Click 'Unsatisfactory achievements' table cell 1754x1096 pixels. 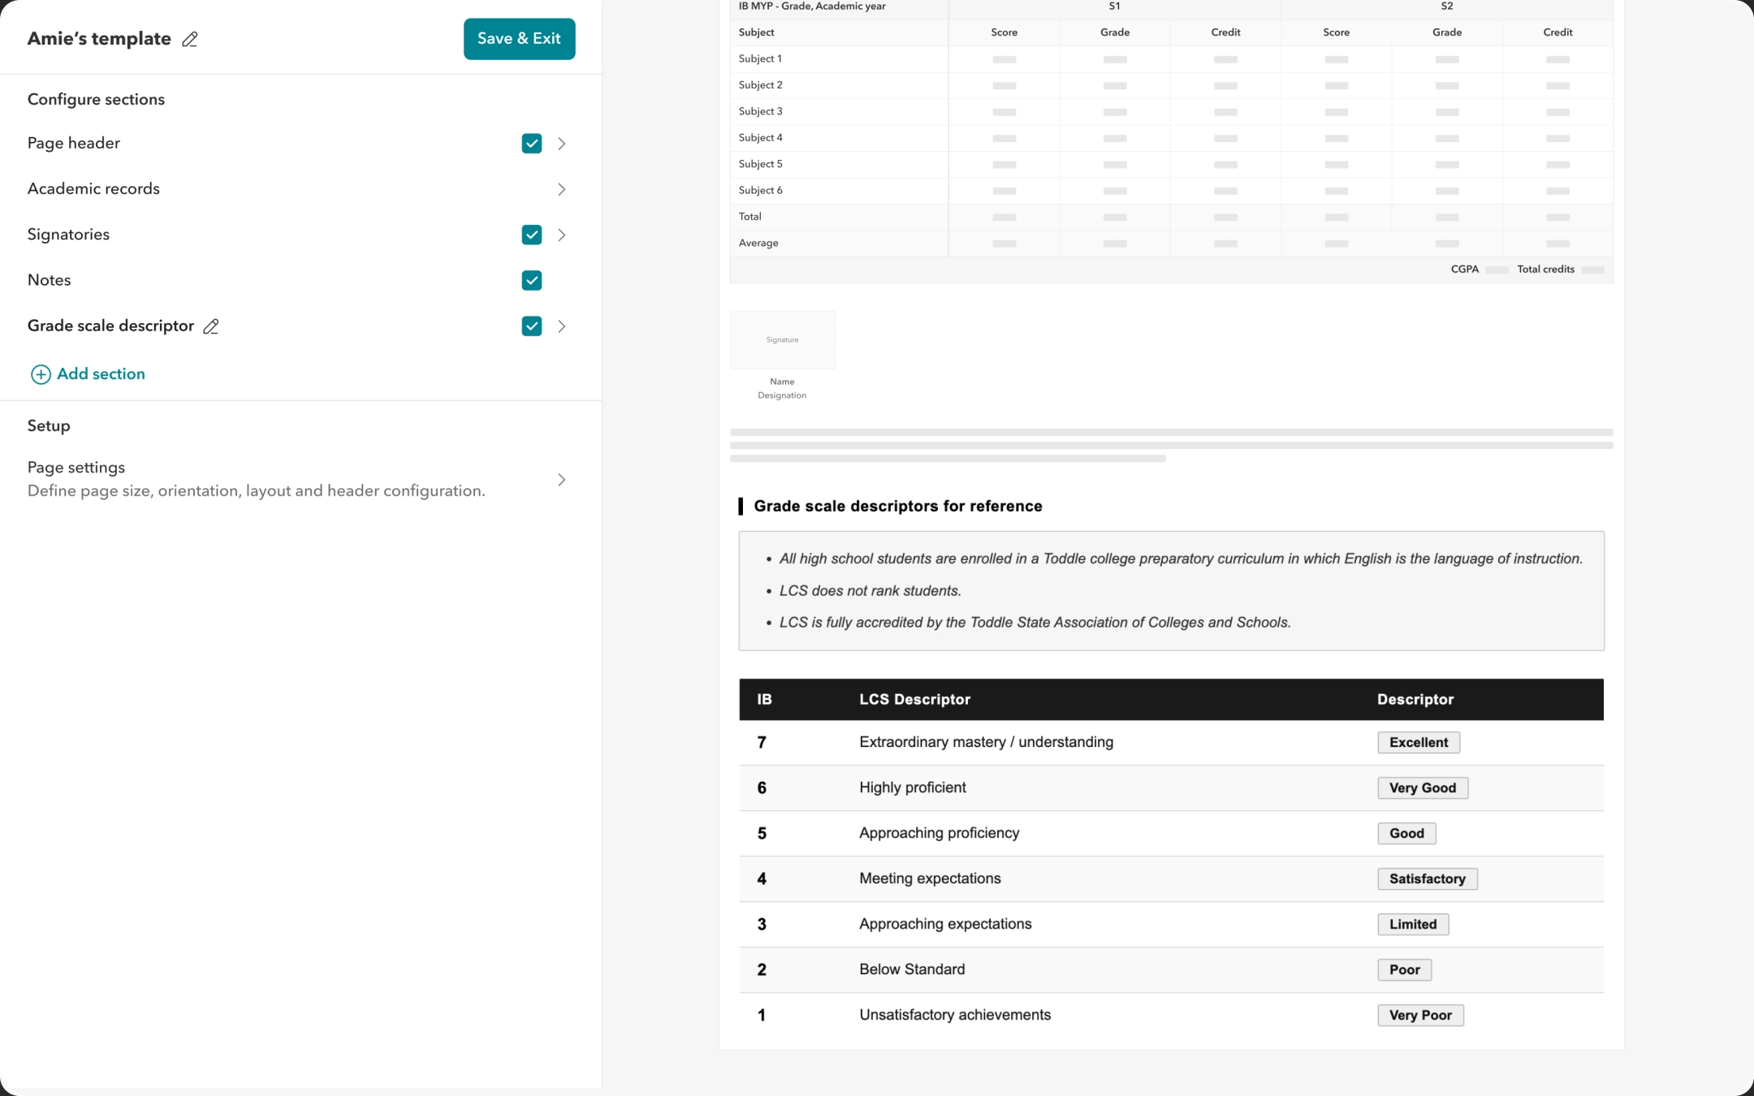point(955,1015)
